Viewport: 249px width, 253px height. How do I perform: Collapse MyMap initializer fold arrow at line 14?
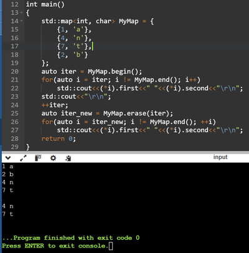pos(22,21)
